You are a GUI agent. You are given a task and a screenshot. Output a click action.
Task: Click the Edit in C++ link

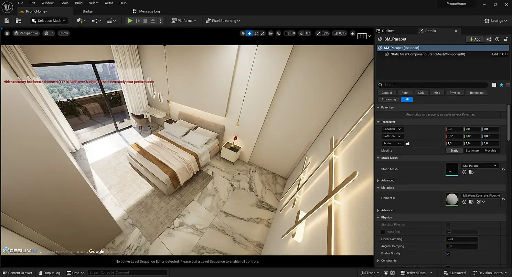(500, 54)
